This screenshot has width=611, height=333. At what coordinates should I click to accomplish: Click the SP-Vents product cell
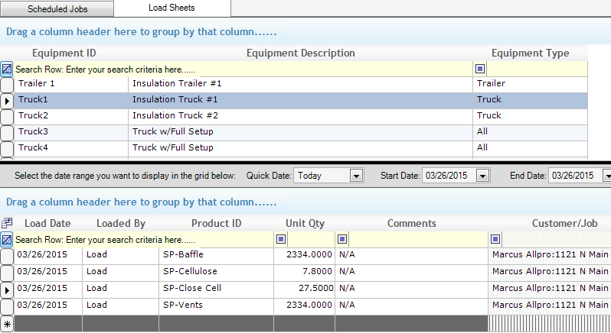[216, 306]
